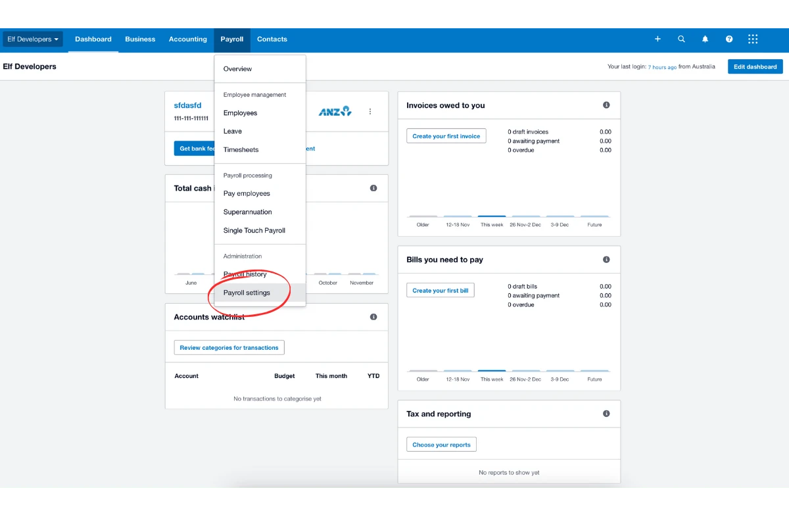Click info icon on Bills you need to pay
This screenshot has width=789, height=526.
click(606, 260)
